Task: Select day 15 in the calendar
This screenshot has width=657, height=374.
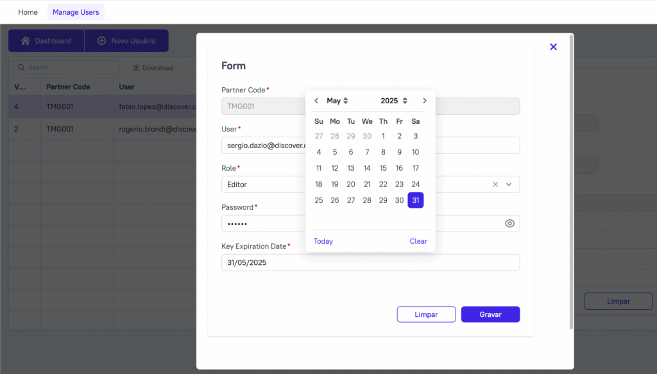Action: (x=383, y=168)
